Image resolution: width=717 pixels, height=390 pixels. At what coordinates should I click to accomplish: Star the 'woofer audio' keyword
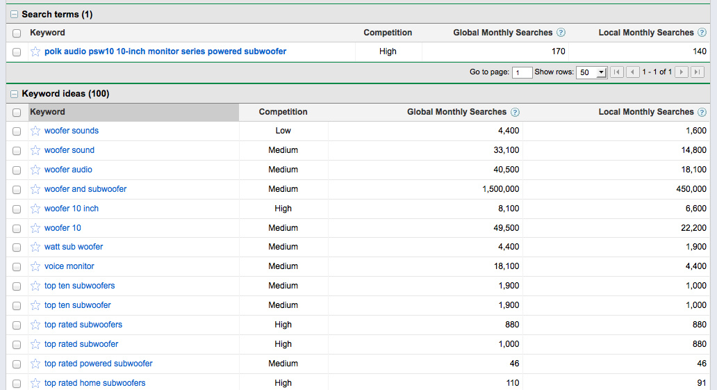click(x=35, y=170)
